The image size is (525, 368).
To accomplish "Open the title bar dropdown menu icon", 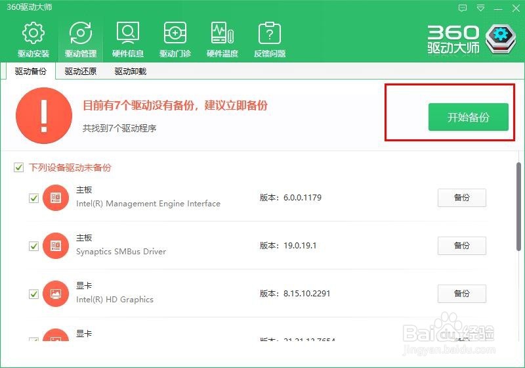I will click(x=480, y=8).
